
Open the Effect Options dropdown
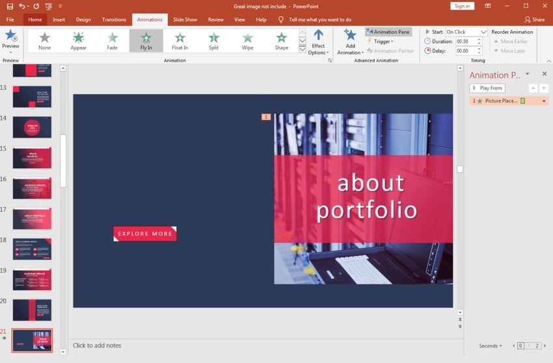tap(318, 43)
